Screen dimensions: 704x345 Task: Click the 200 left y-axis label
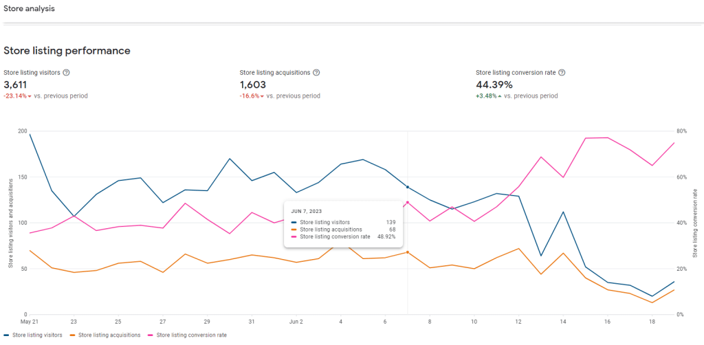pos(23,131)
